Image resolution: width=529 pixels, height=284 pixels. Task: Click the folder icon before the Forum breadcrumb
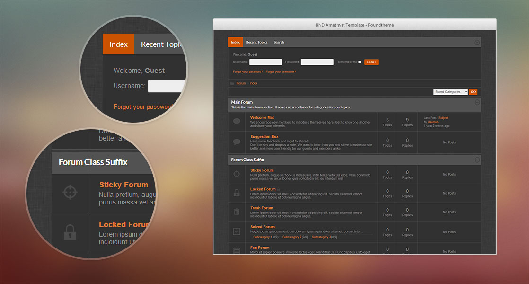(x=232, y=83)
